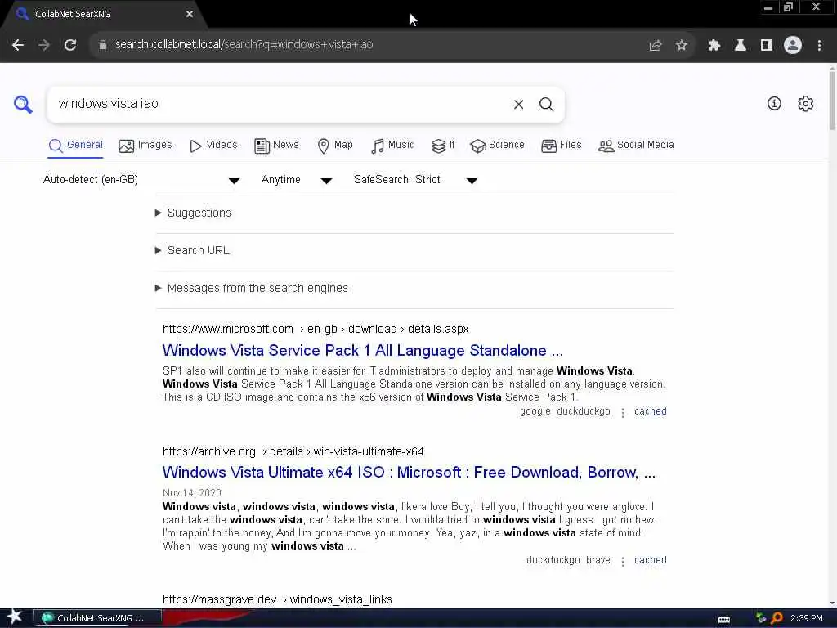Open the taskbar star start button

click(x=14, y=618)
